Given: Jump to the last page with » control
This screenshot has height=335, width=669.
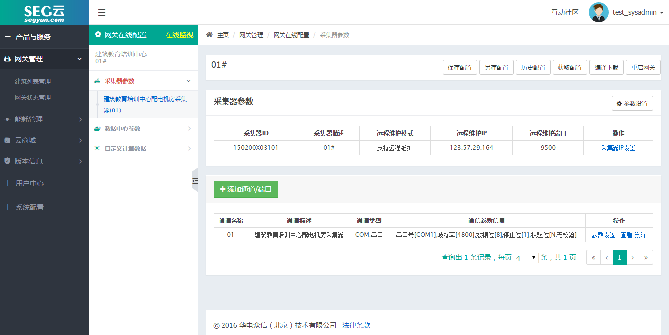Looking at the screenshot, I should click(x=646, y=257).
